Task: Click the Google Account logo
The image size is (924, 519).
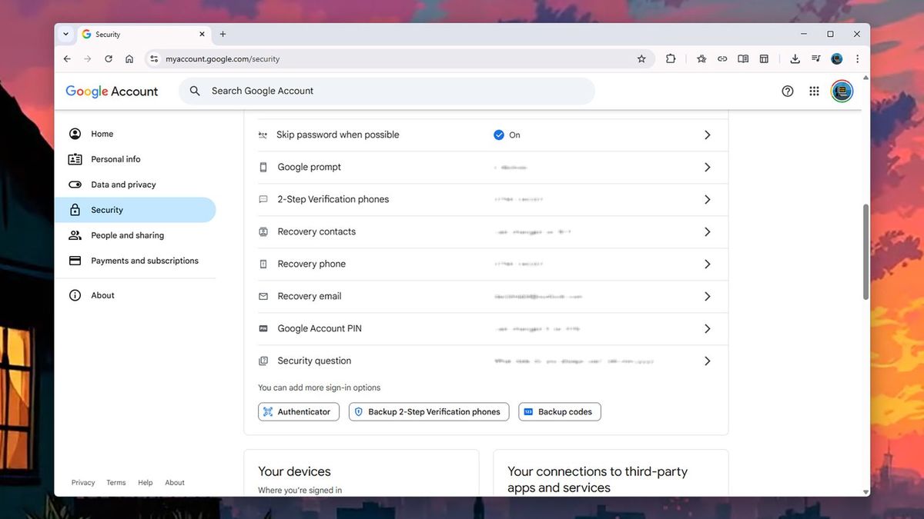Action: [x=112, y=91]
